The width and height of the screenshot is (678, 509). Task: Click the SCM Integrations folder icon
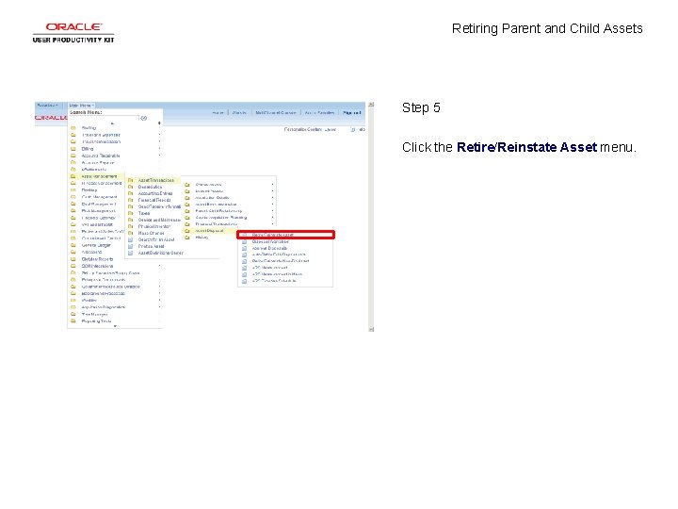pos(73,266)
